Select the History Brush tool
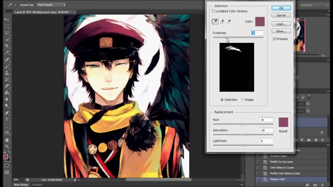The image size is (333, 187). point(7,80)
